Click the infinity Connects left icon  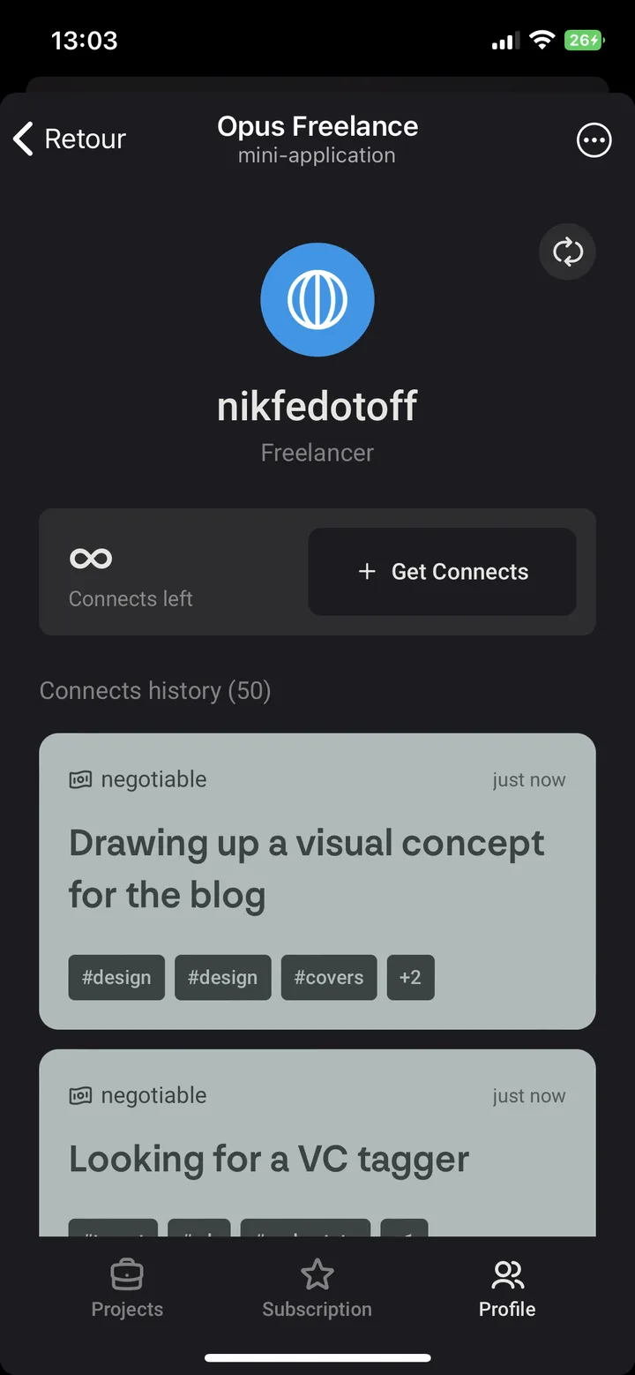[x=90, y=558]
